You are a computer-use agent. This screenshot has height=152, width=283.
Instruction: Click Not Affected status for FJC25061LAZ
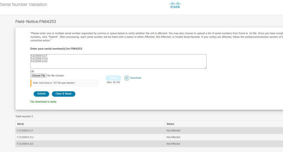point(173,144)
